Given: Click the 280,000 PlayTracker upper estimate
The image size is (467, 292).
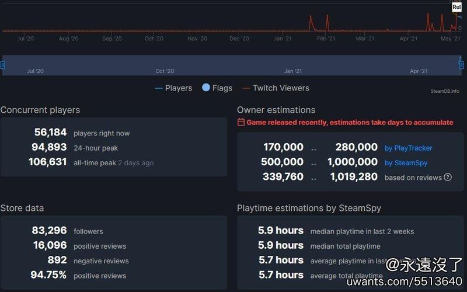Looking at the screenshot, I should click(357, 147).
